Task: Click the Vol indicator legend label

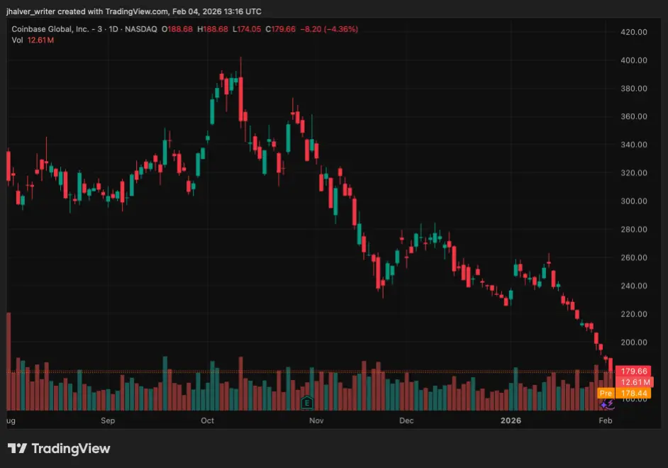Action: click(17, 40)
